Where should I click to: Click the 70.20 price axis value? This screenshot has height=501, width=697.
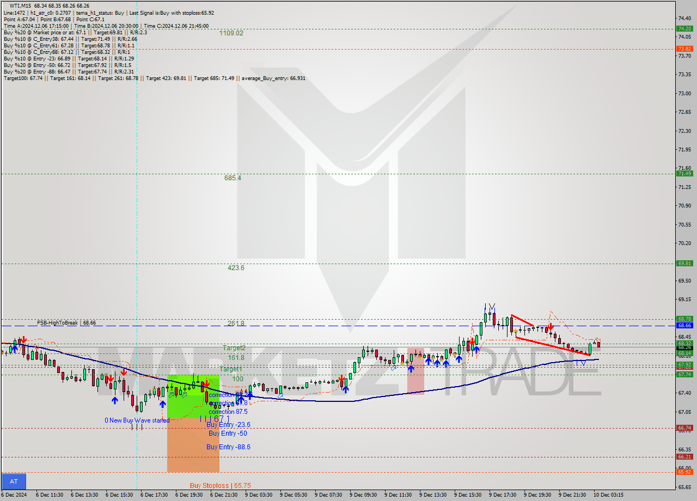pyautogui.click(x=684, y=243)
